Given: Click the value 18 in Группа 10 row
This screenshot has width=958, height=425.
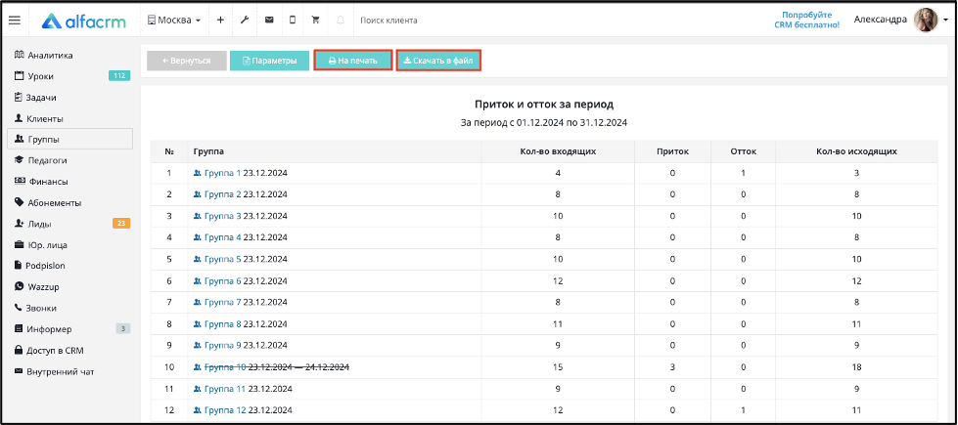Looking at the screenshot, I should click(x=856, y=367).
